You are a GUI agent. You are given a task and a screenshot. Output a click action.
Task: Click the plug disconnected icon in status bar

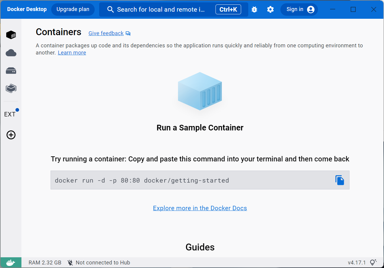(x=70, y=263)
